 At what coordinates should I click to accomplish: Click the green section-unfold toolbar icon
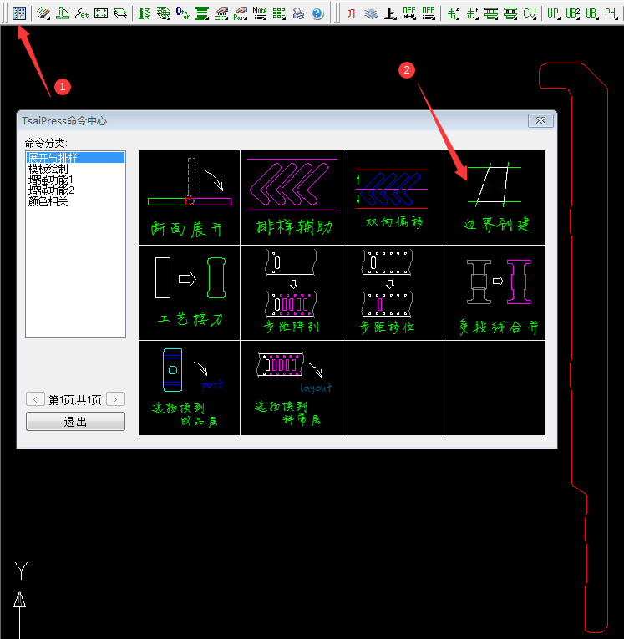click(x=63, y=13)
